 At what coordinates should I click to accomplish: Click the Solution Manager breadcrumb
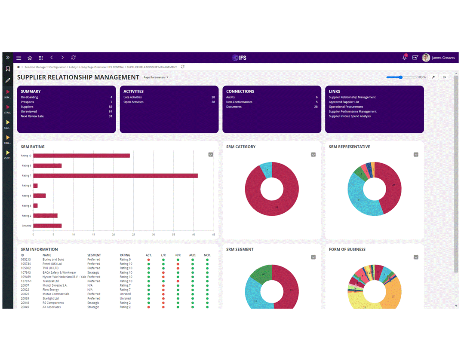coord(36,67)
